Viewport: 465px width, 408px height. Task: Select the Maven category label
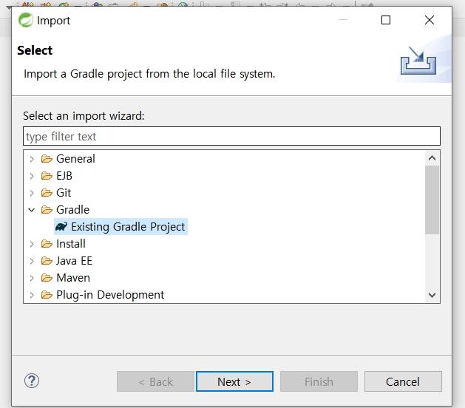pyautogui.click(x=73, y=278)
